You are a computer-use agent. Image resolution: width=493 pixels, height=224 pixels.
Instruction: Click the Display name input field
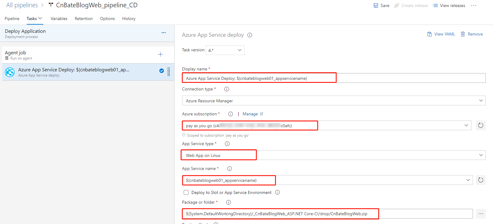click(x=334, y=78)
